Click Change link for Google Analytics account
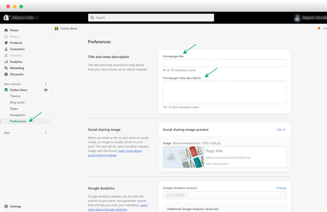 click(281, 188)
